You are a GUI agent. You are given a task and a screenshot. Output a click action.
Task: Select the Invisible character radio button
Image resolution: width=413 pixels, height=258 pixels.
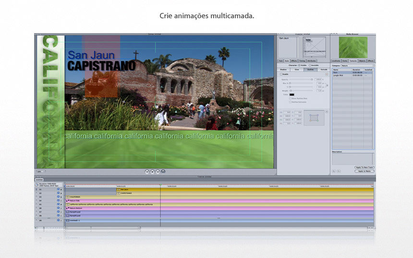(310, 65)
